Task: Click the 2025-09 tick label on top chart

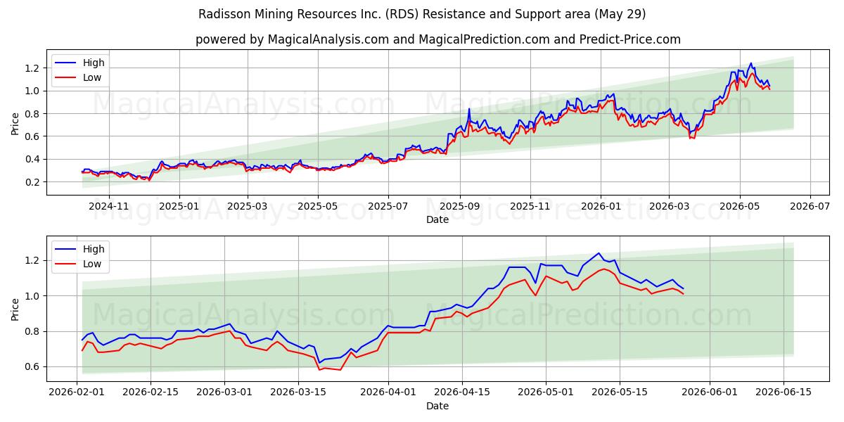Action: [x=460, y=207]
